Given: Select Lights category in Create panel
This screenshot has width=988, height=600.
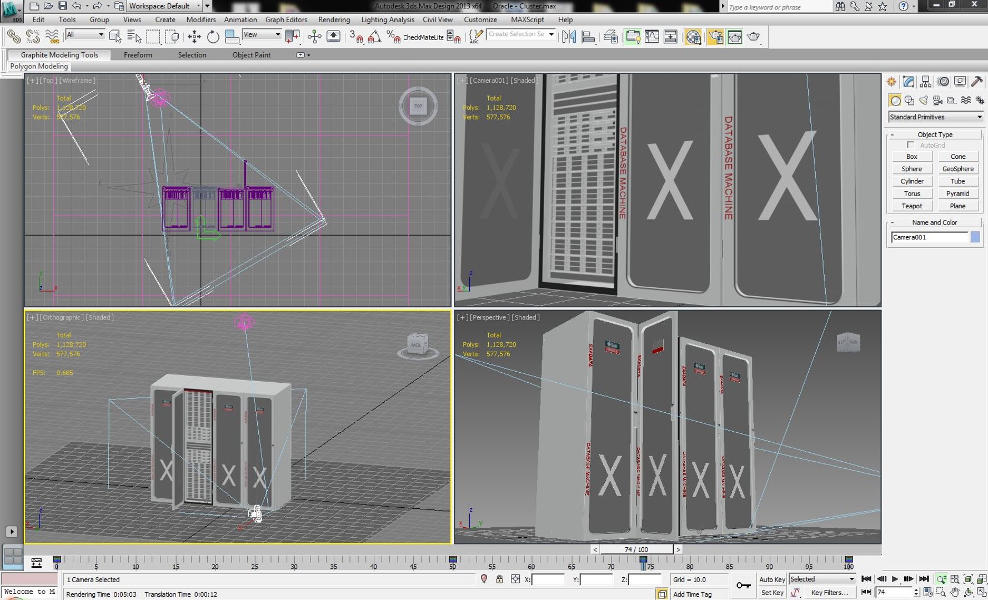Looking at the screenshot, I should point(923,101).
